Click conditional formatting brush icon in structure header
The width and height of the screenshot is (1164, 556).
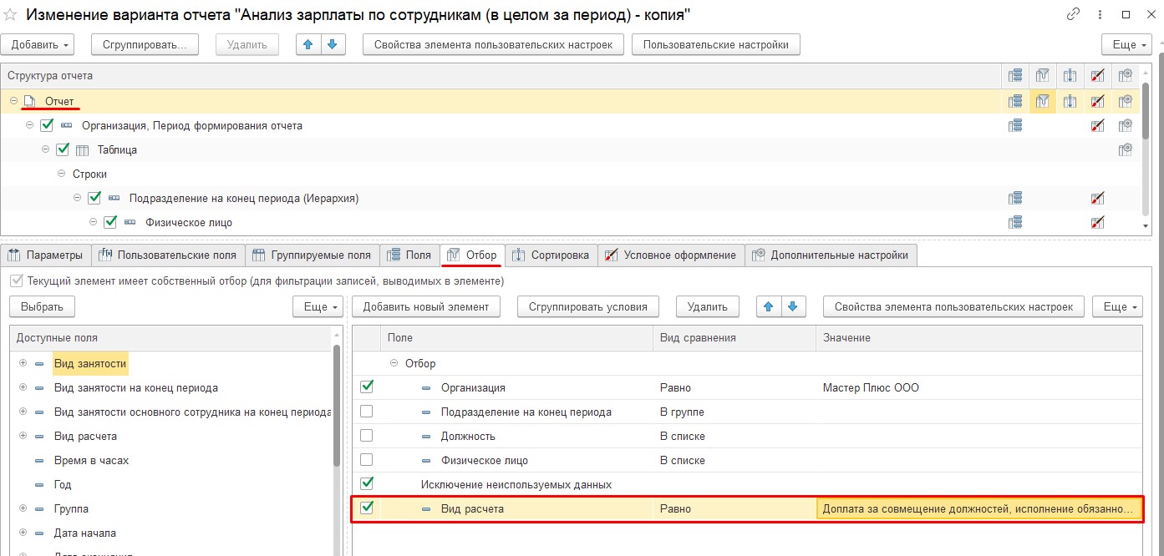(x=1098, y=76)
